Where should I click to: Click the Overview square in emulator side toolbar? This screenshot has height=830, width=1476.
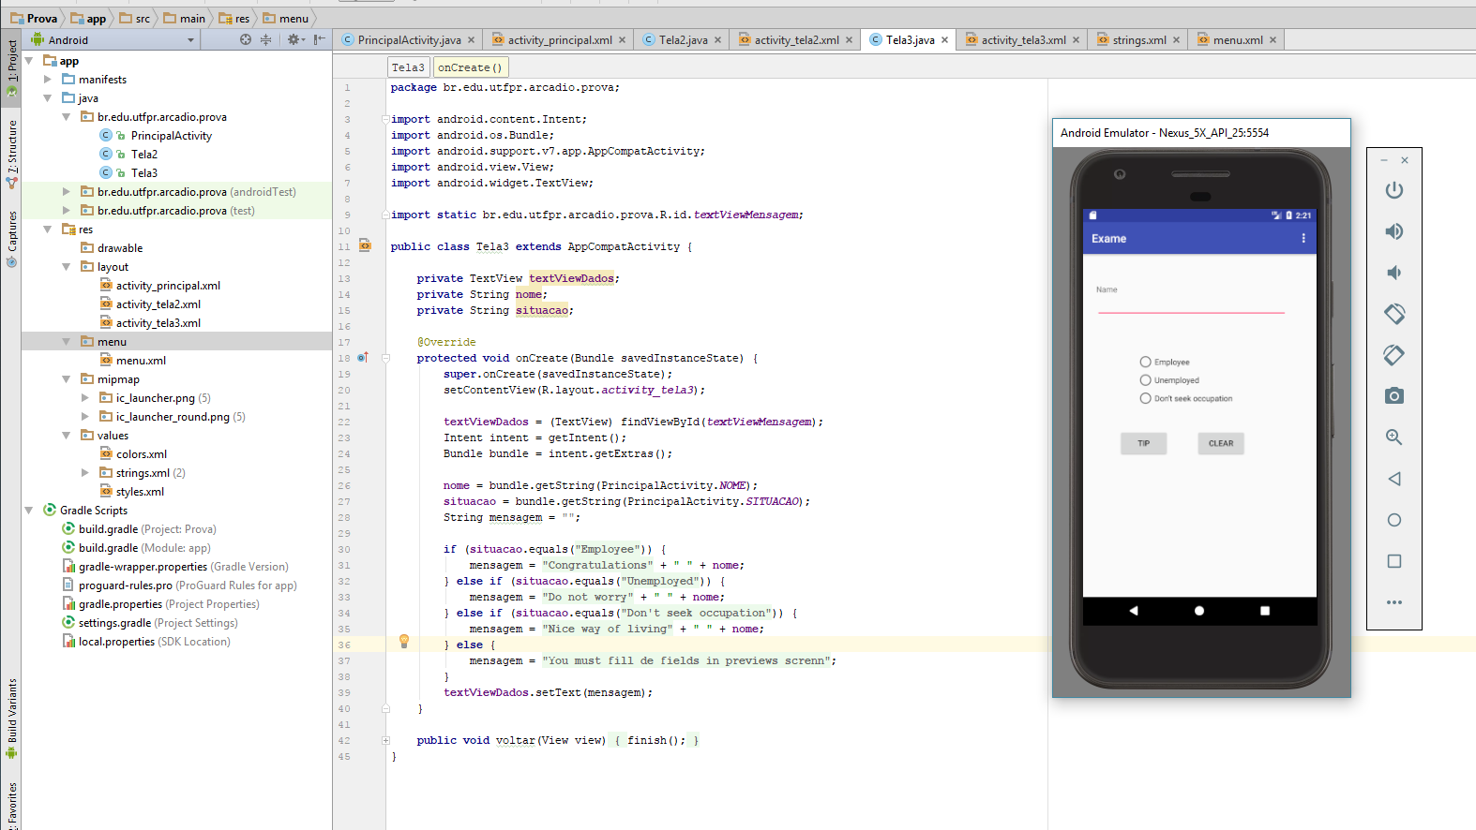click(x=1394, y=561)
